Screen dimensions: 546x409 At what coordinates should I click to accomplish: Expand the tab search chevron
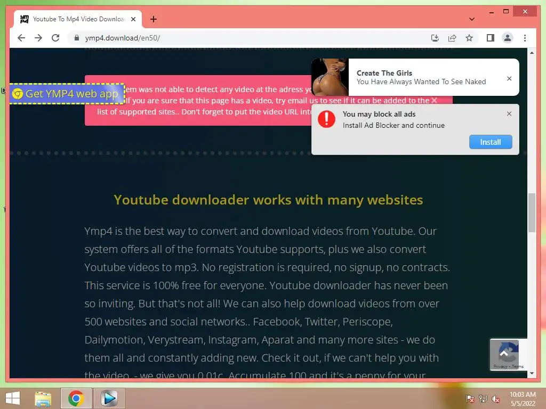472,19
